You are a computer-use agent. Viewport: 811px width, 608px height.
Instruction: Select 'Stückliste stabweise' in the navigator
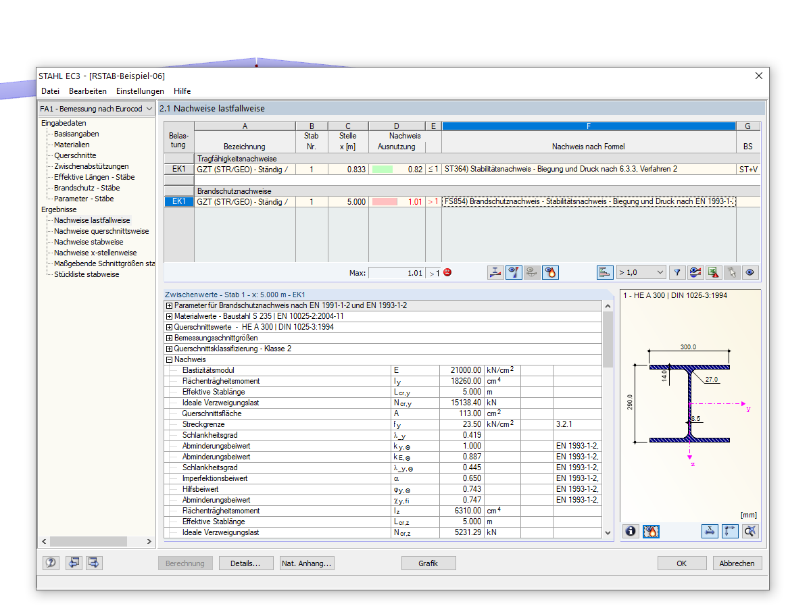87,274
